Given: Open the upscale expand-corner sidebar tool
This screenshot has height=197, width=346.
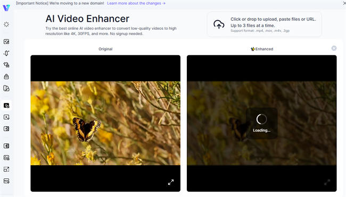Looking at the screenshot, I should 6,169.
